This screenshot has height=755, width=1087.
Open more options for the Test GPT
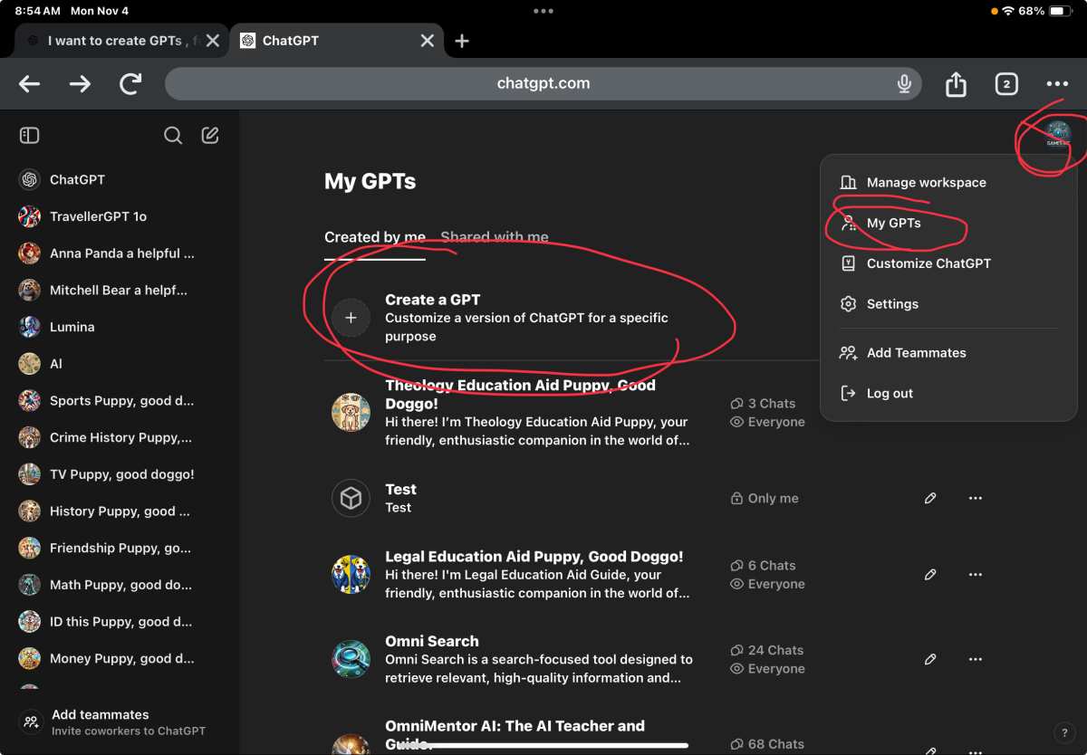[x=976, y=498]
